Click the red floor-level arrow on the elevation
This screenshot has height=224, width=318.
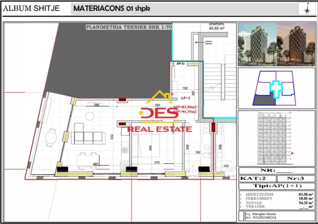coord(292,153)
